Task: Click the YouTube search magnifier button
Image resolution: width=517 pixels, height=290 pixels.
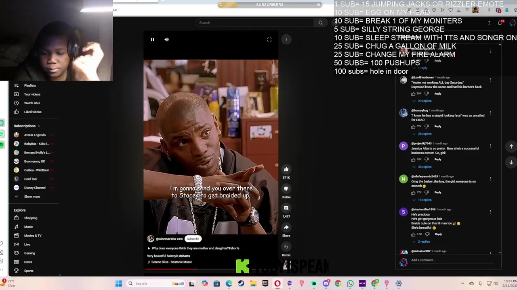Action: pyautogui.click(x=321, y=23)
